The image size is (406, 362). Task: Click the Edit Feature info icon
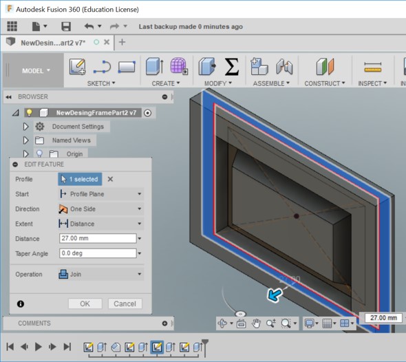point(21,304)
